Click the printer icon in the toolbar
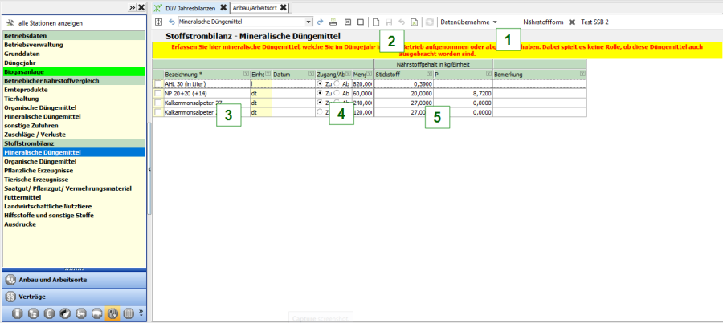 coord(333,22)
